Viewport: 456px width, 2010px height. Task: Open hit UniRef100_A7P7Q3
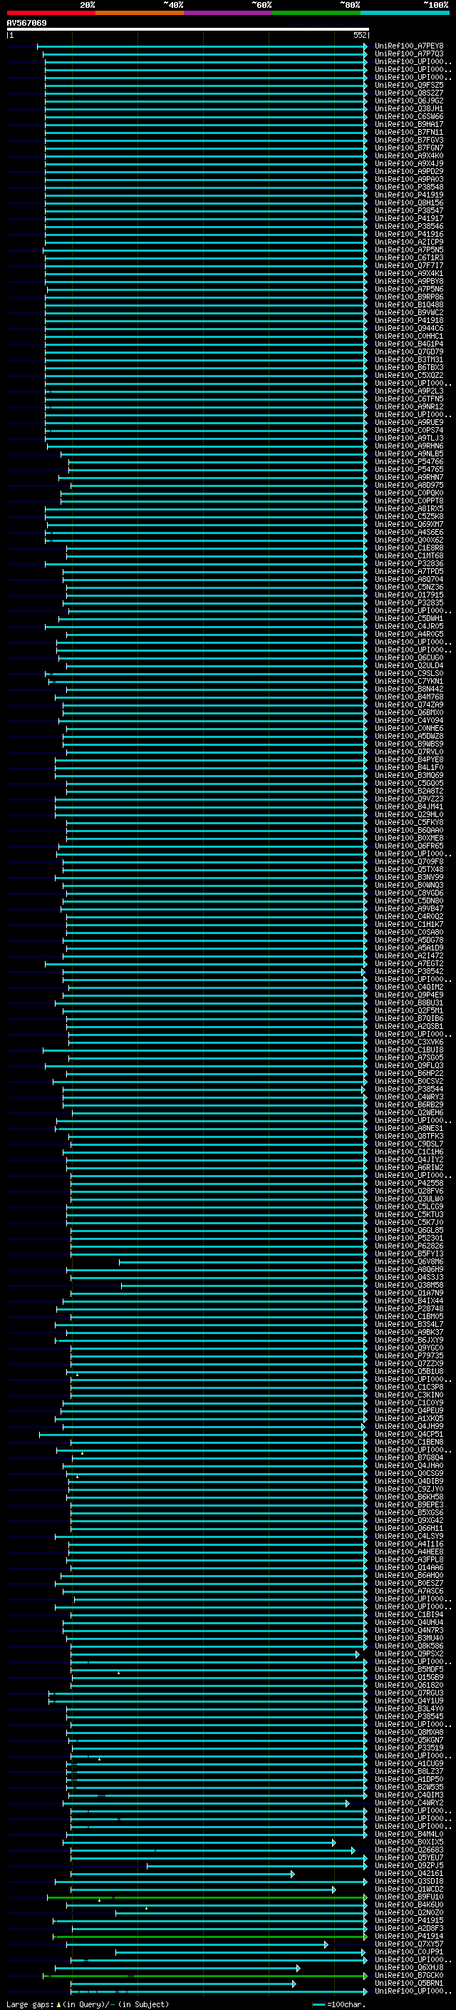click(409, 54)
